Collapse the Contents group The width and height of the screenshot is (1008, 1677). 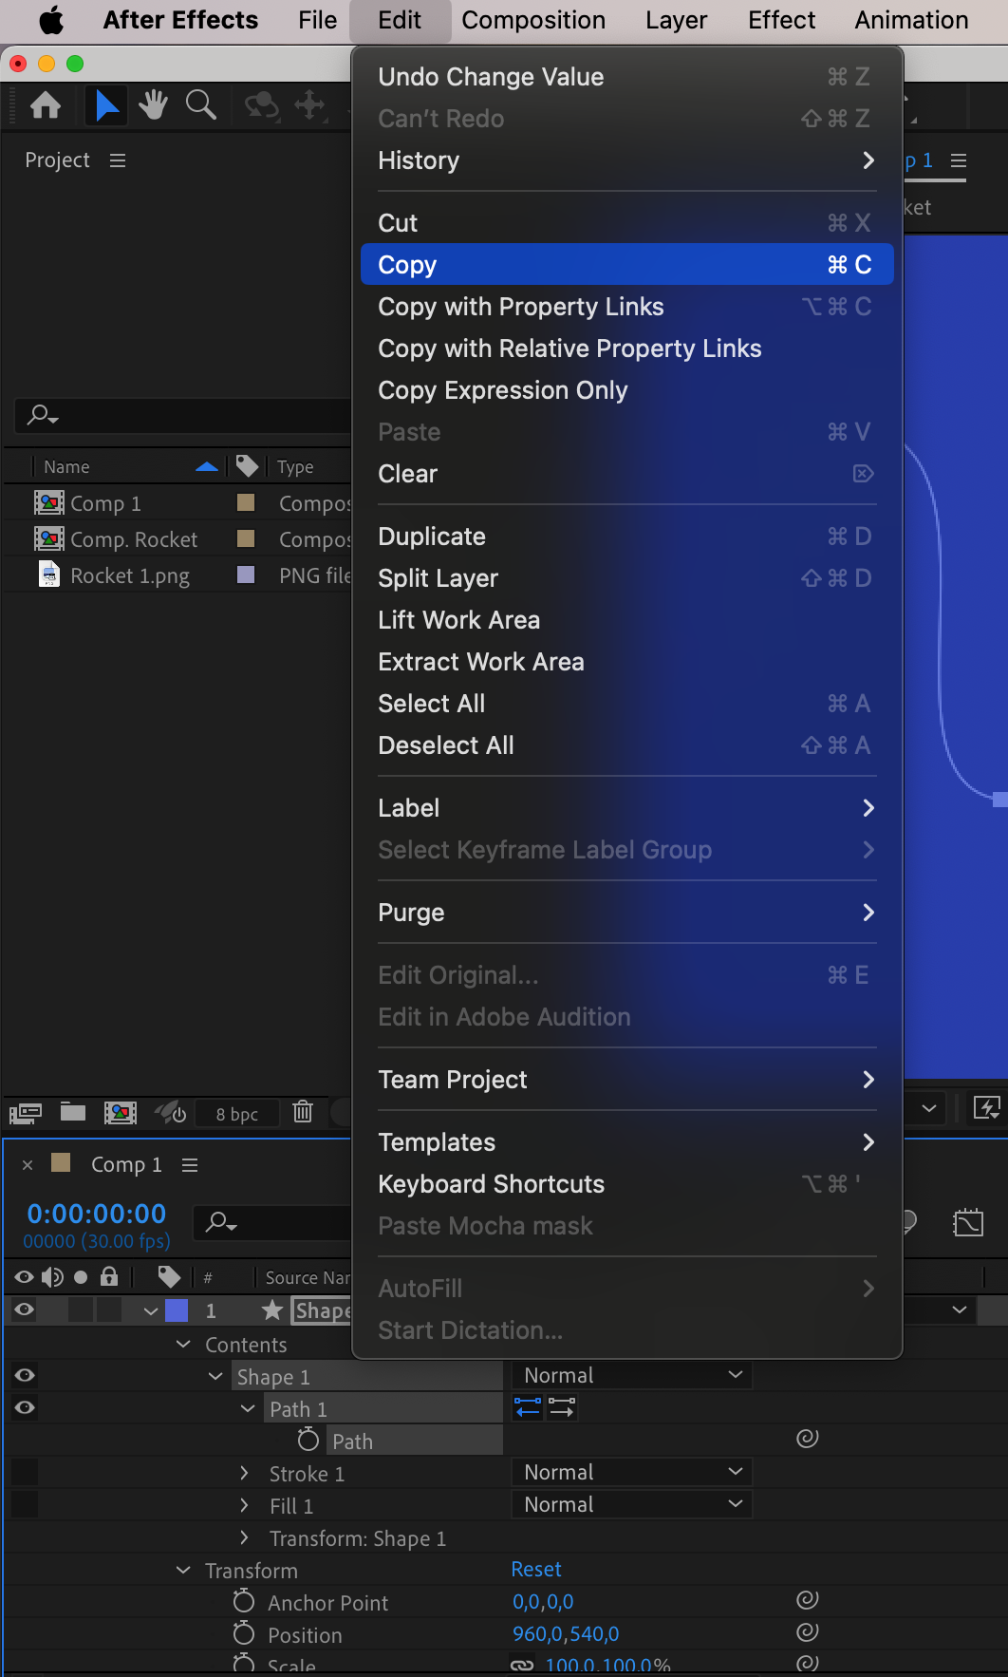183,1345
